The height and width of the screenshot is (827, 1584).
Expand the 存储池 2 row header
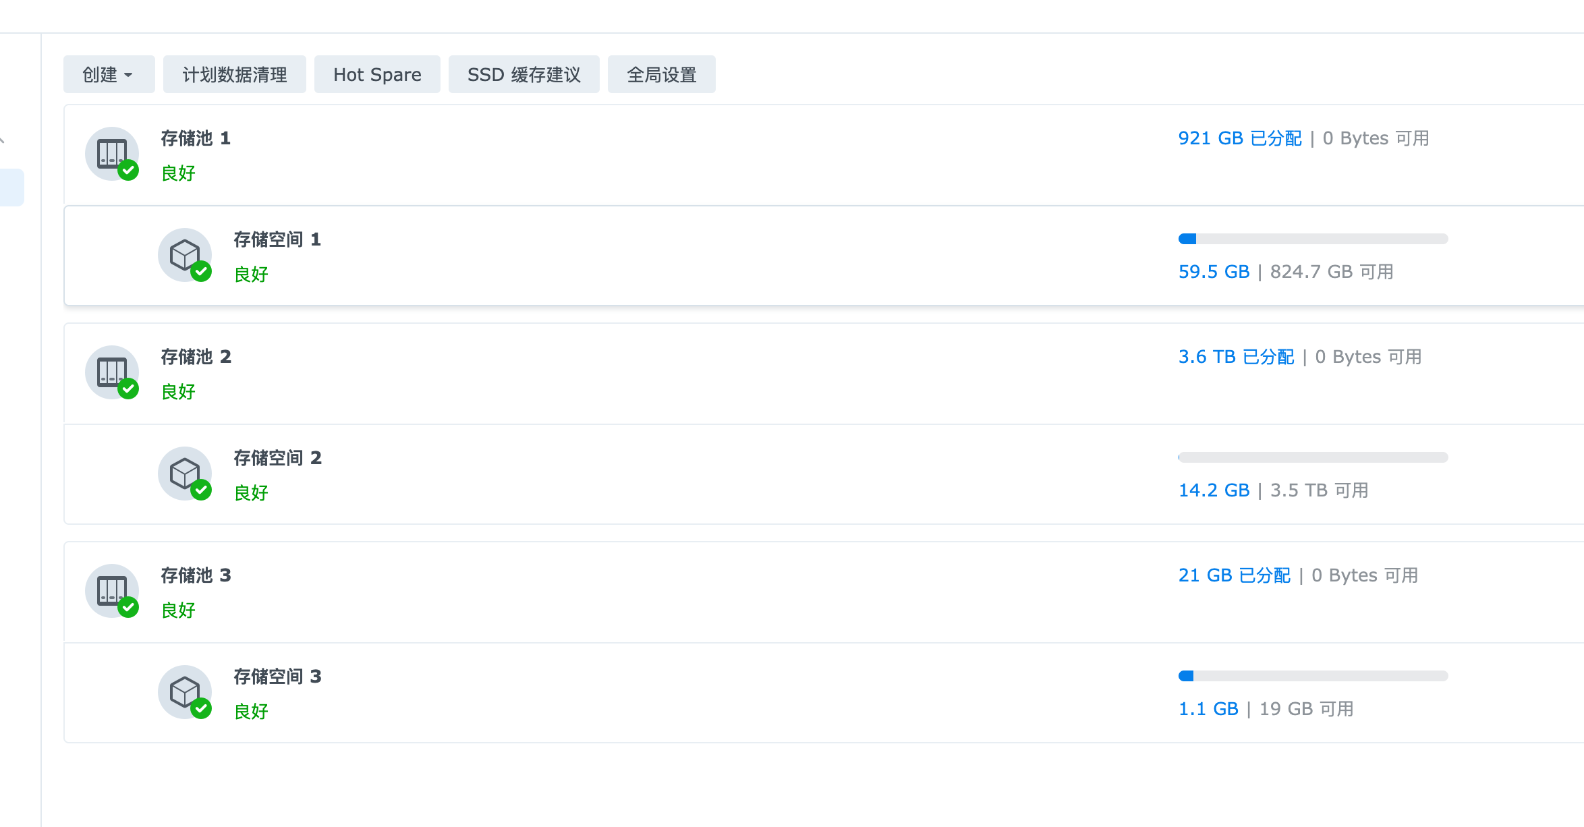(196, 357)
